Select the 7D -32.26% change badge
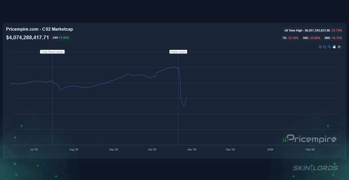The height and width of the screenshot is (180, 349). coord(290,38)
